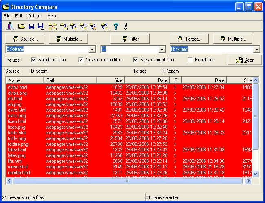Select the extra.png file row
Image resolution: width=265 pixels, height=203 pixels.
pos(129,116)
